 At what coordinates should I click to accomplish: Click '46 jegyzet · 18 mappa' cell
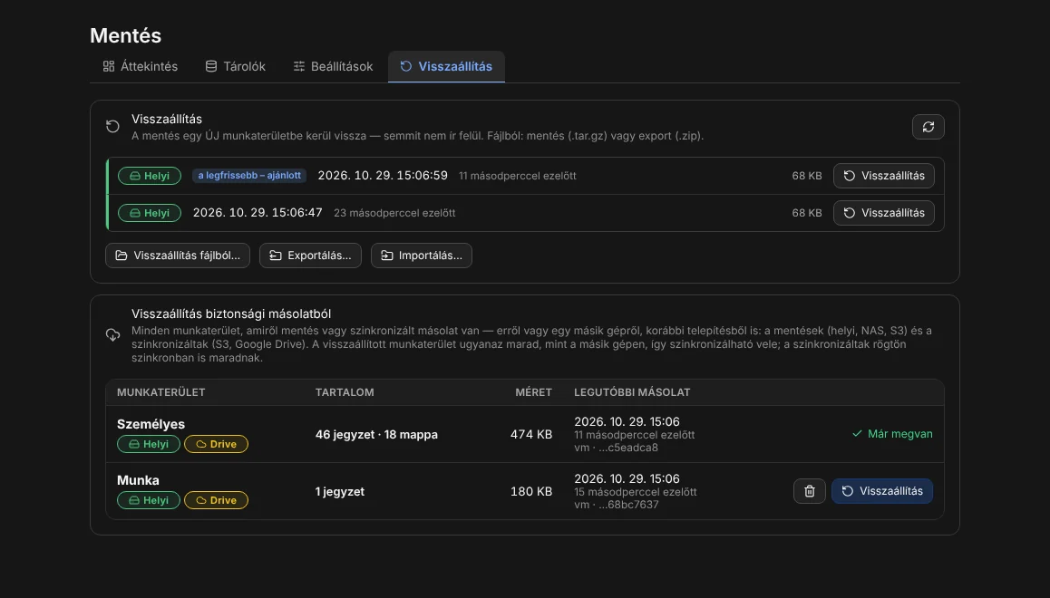click(x=376, y=435)
